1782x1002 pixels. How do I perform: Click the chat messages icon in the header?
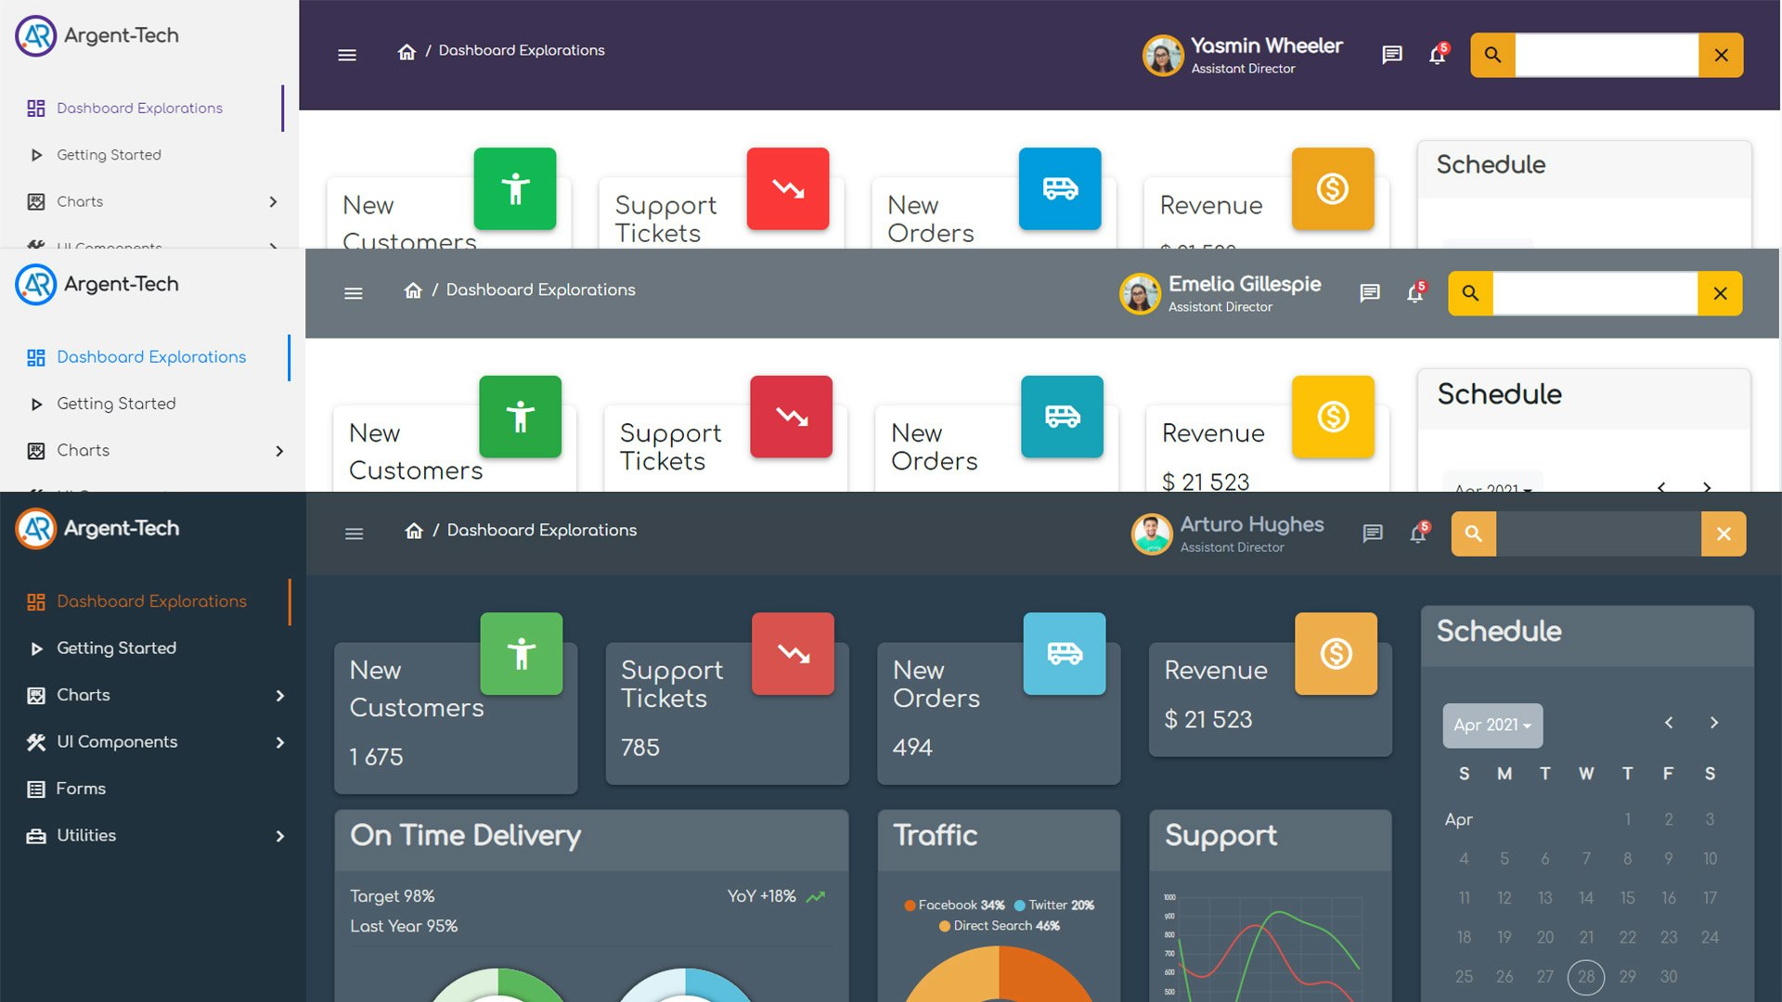tap(1373, 533)
